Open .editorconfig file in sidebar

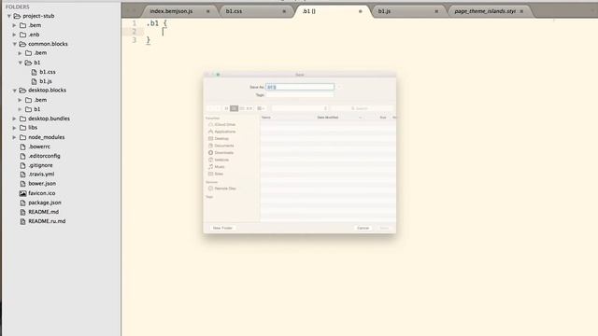44,156
